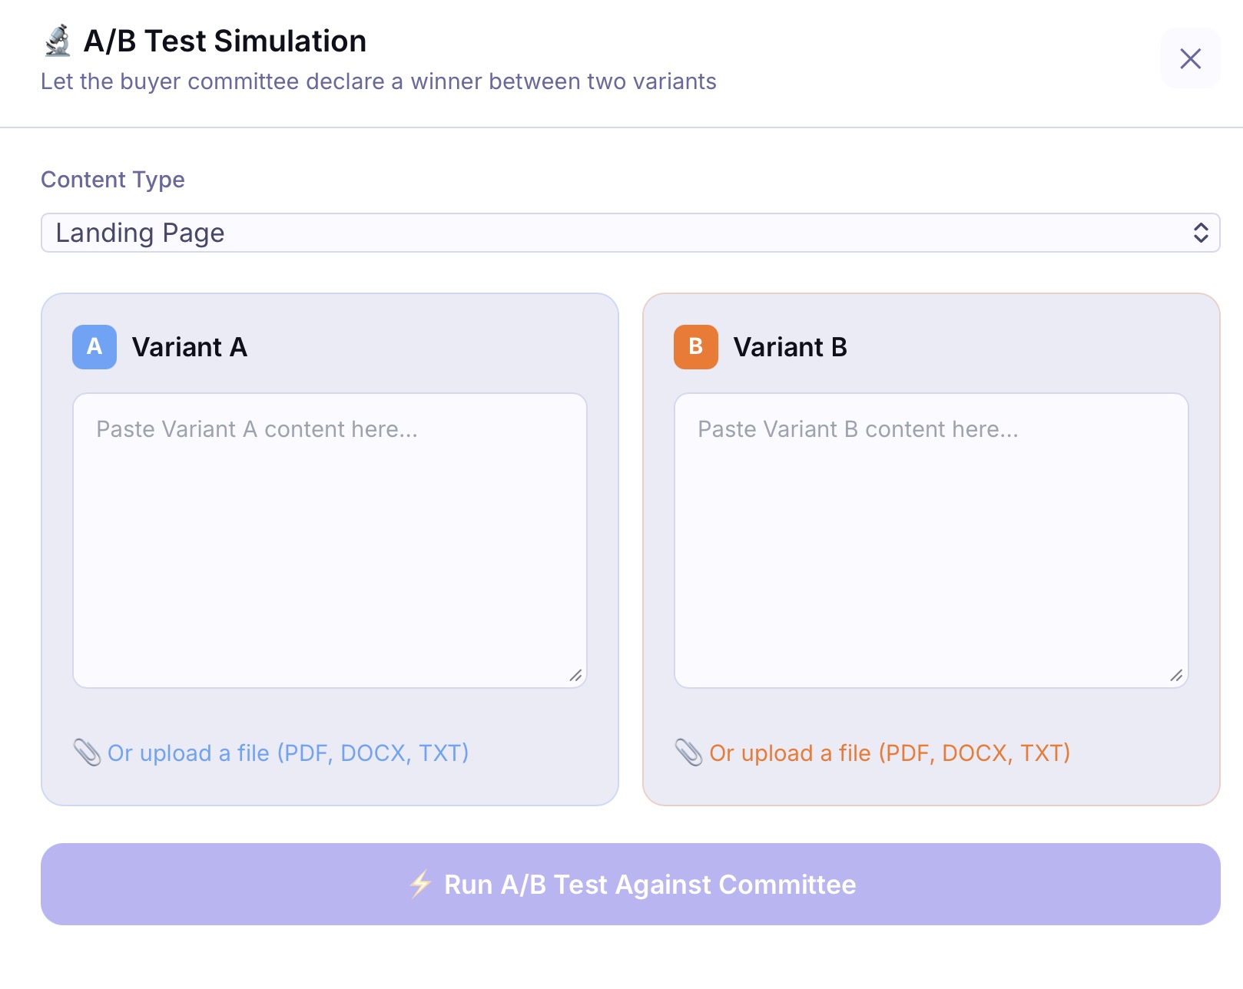Screen dimensions: 1243x989
Task: Upload a file for Variant A
Action: 288,753
